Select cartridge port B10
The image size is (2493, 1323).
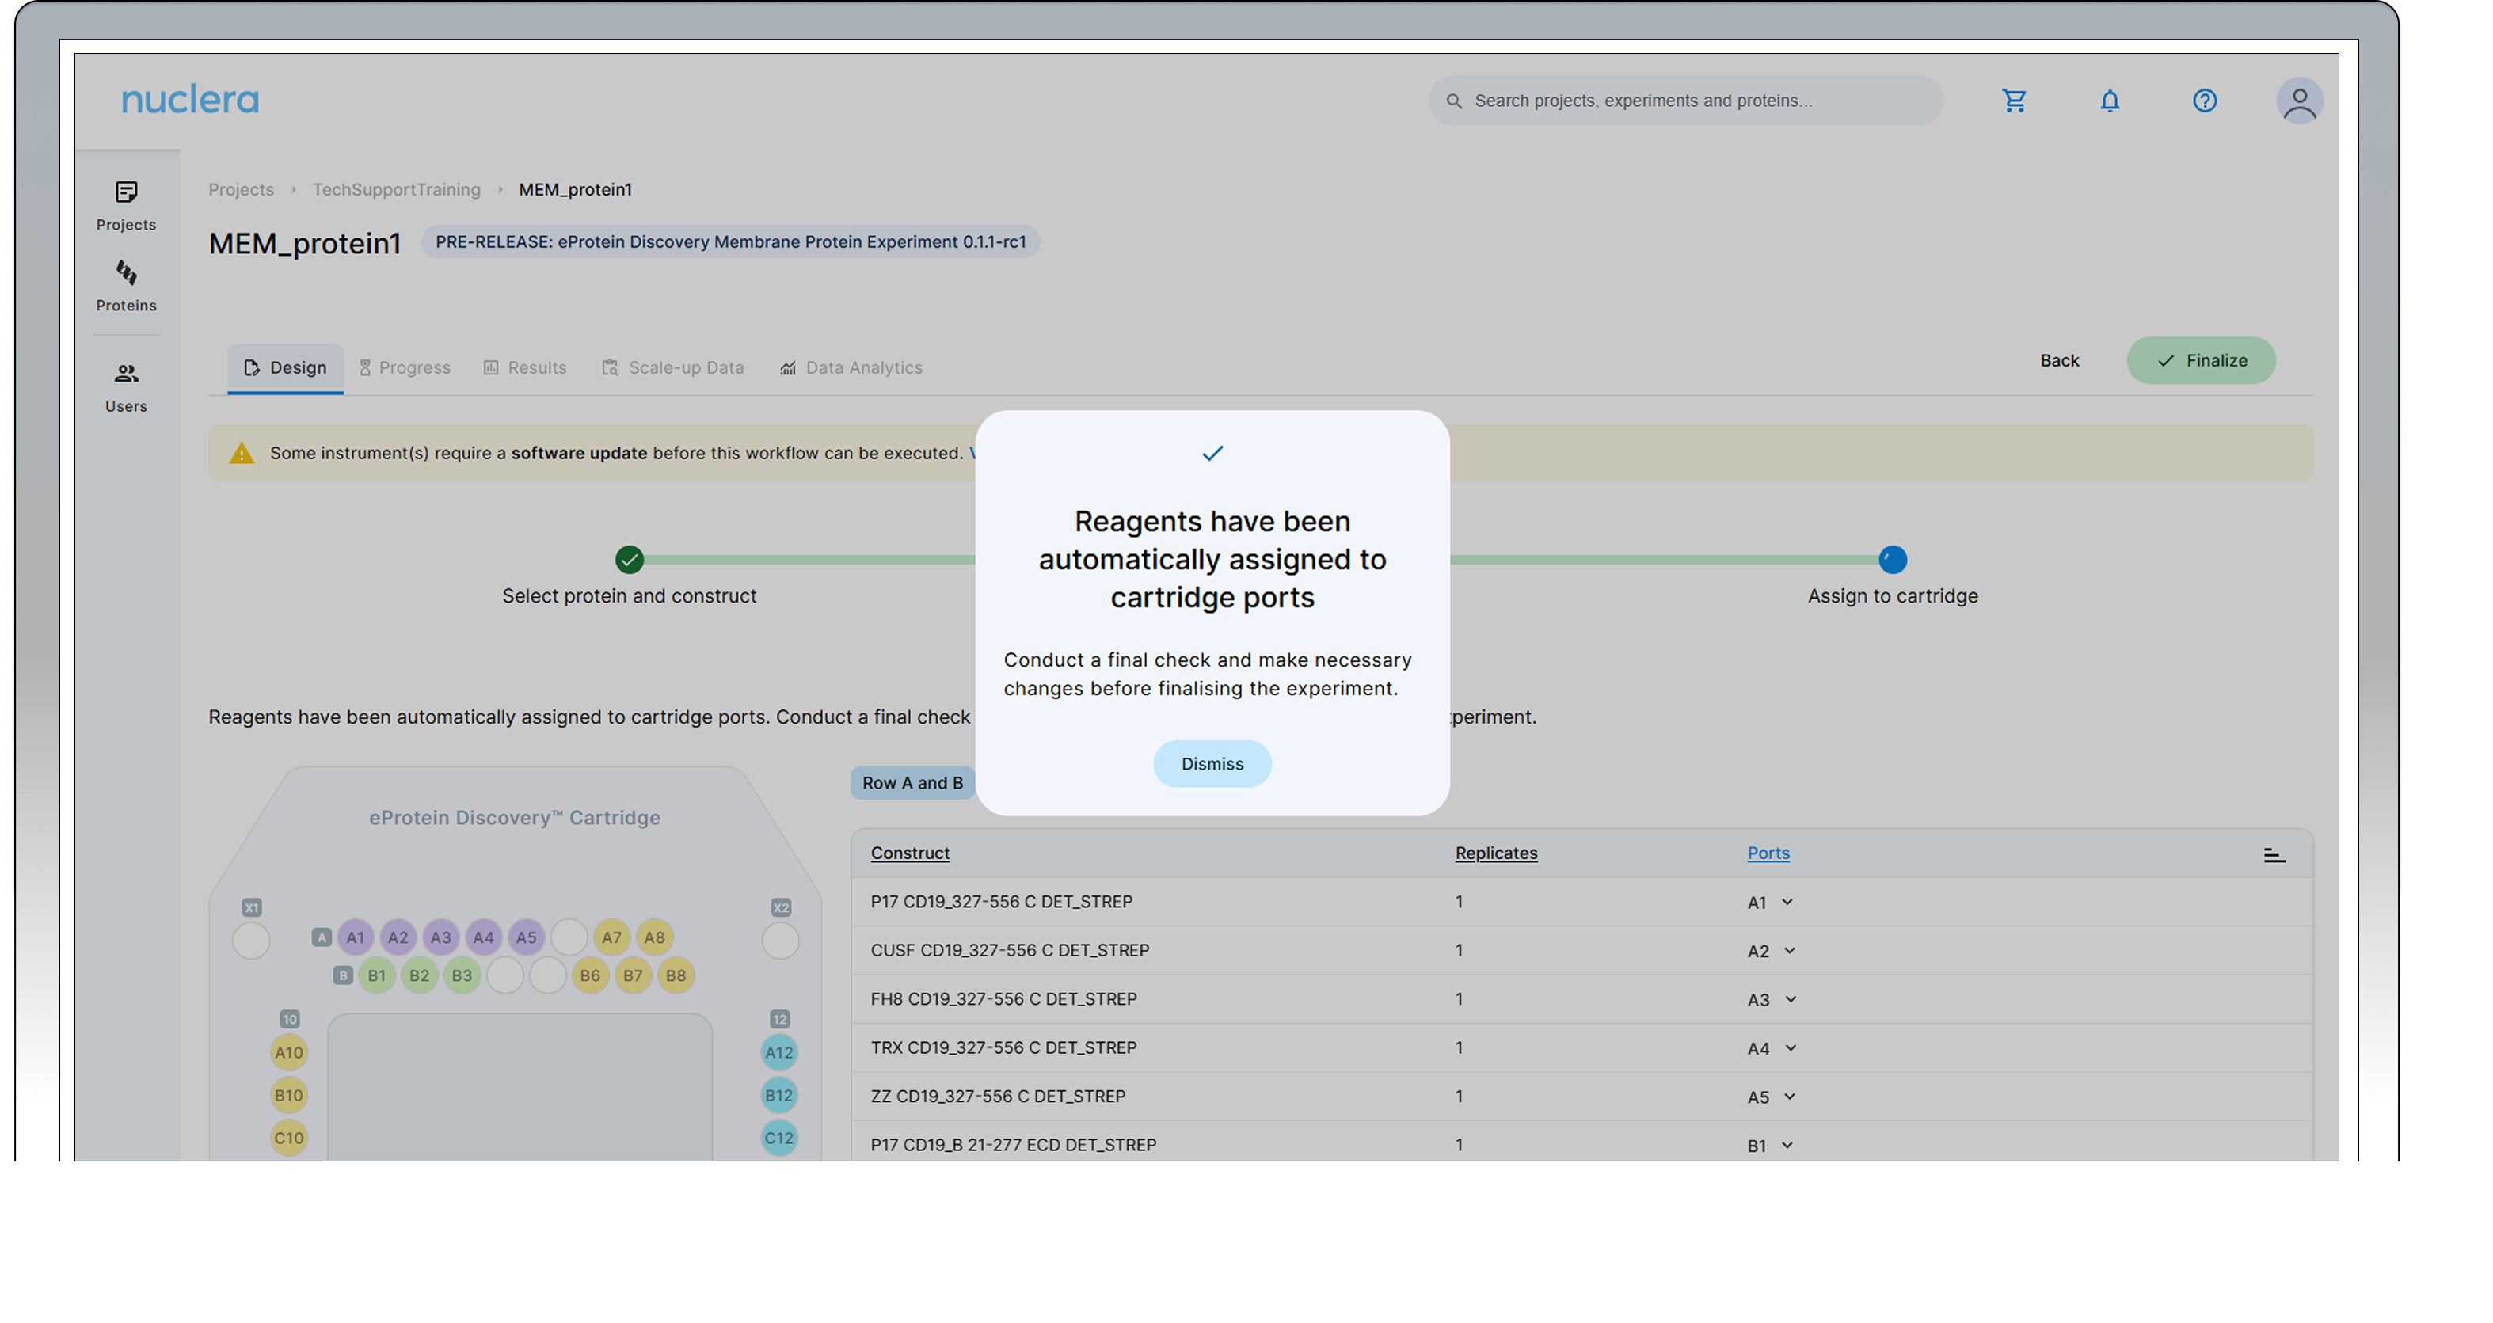288,1095
